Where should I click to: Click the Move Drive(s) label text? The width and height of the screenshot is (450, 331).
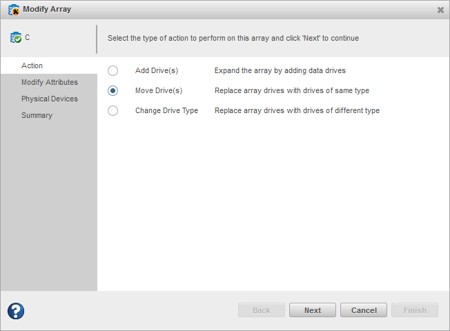158,90
